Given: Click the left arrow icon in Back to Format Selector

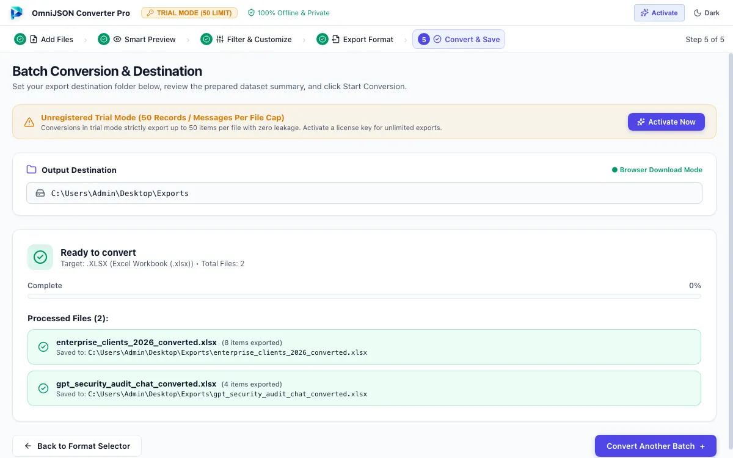Looking at the screenshot, I should pyautogui.click(x=28, y=446).
